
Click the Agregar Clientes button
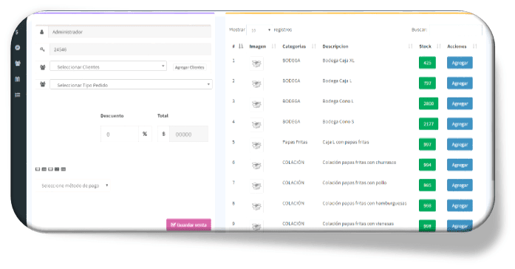click(x=189, y=67)
